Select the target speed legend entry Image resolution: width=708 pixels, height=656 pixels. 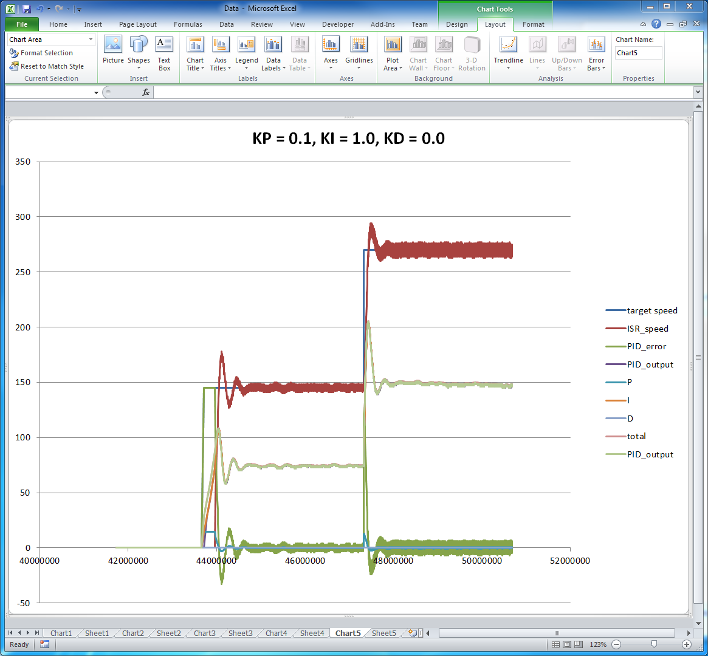click(x=641, y=310)
